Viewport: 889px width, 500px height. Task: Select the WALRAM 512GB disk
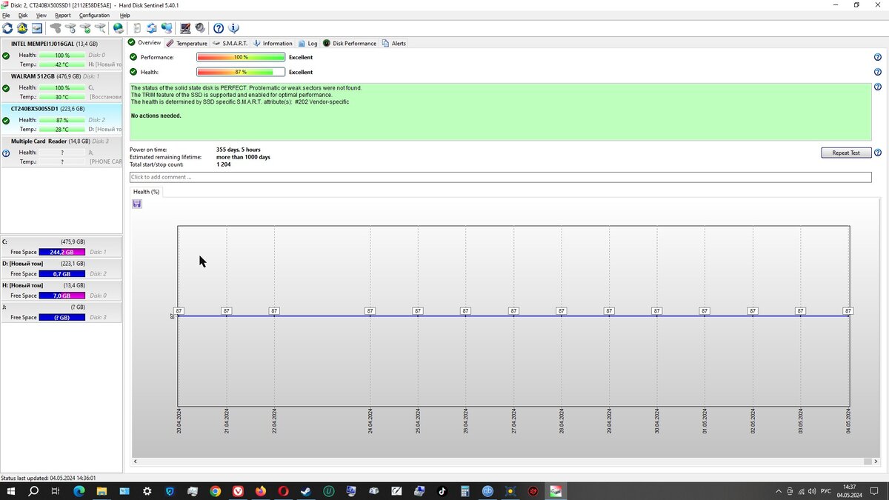61,87
